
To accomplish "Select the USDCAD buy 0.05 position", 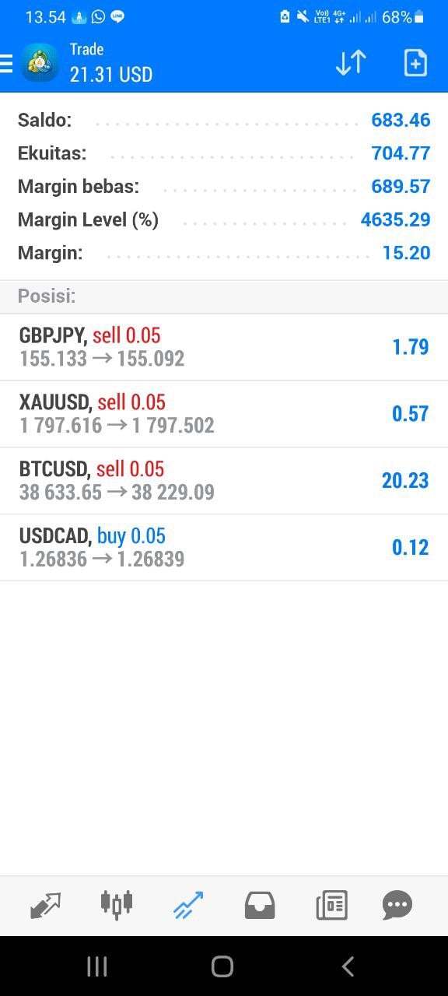I will 224,548.
